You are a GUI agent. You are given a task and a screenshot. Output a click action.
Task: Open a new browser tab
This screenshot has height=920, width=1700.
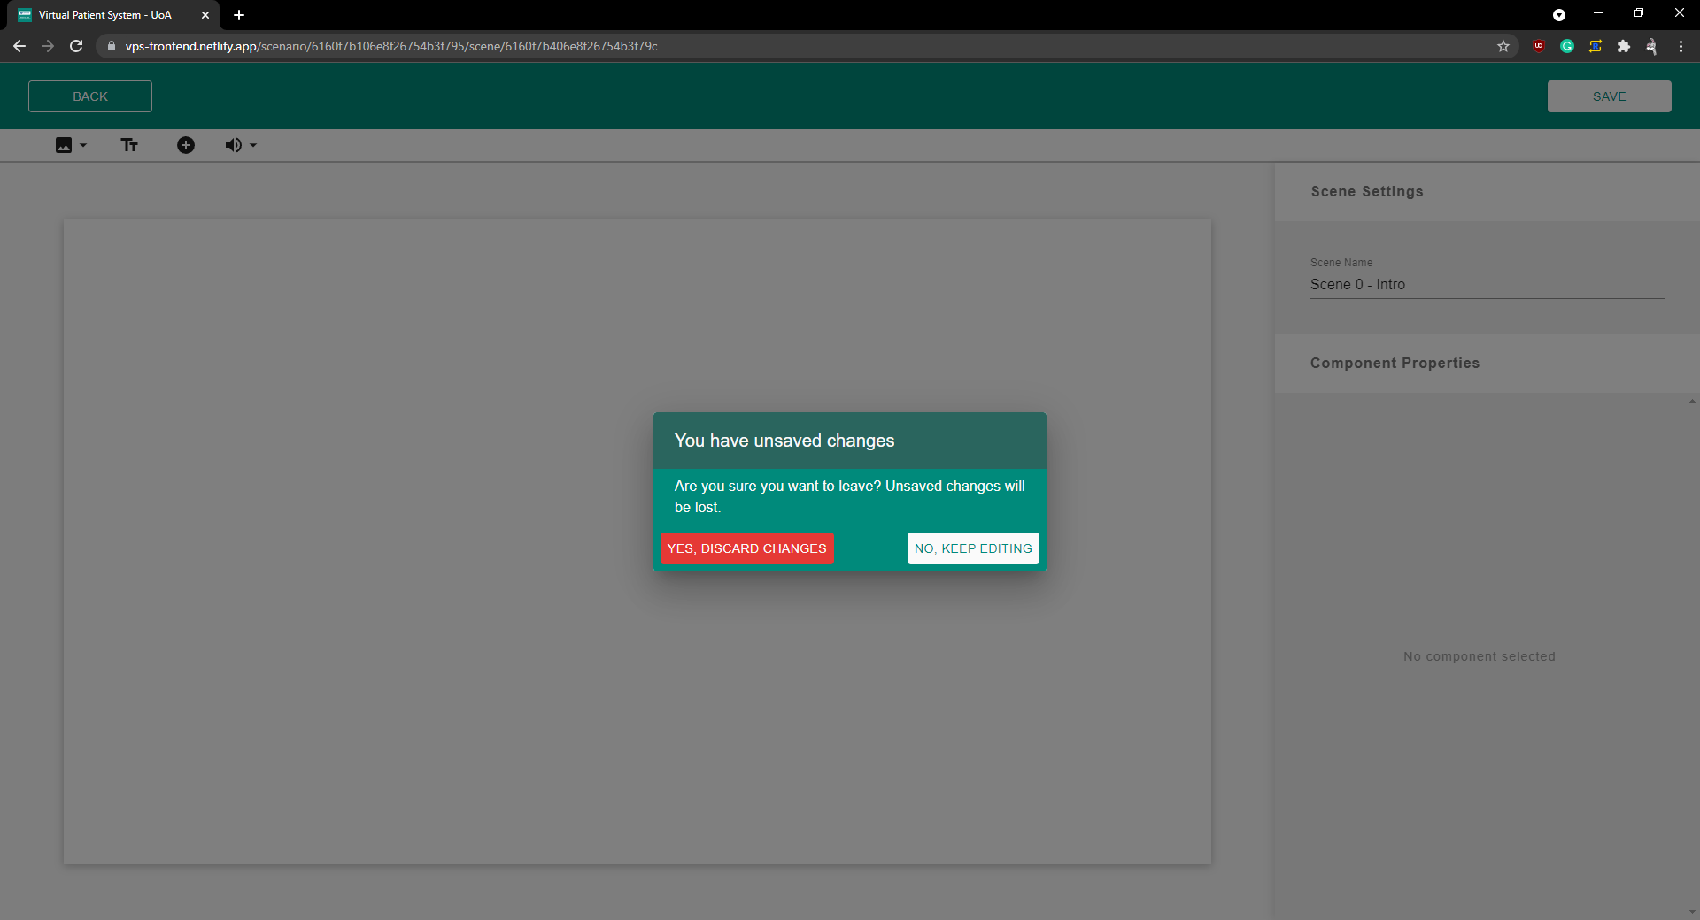(x=239, y=15)
